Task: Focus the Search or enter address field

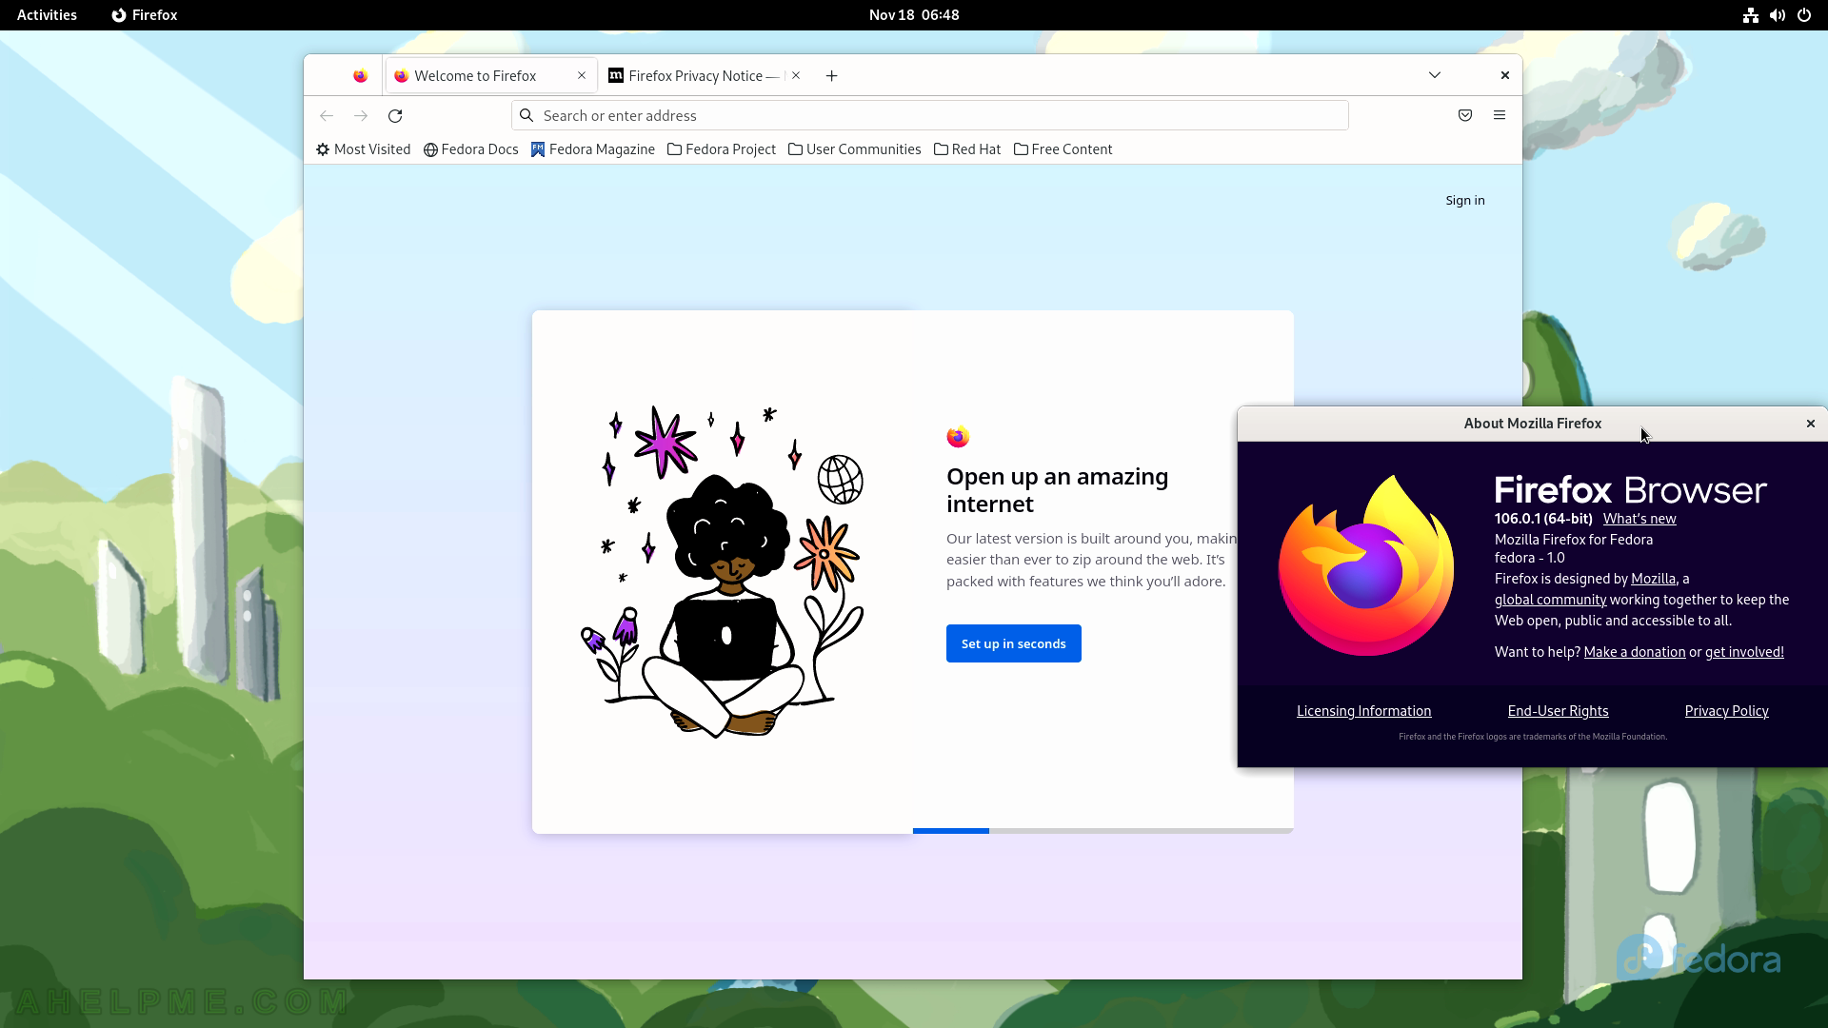Action: click(930, 115)
